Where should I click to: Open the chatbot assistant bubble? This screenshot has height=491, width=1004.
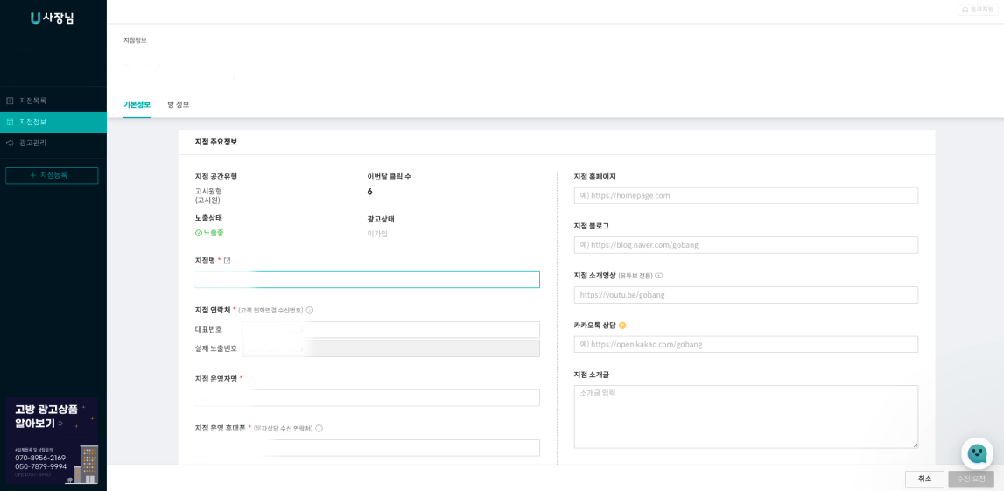coord(977,453)
